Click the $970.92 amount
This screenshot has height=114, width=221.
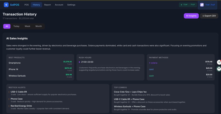click(x=68, y=68)
